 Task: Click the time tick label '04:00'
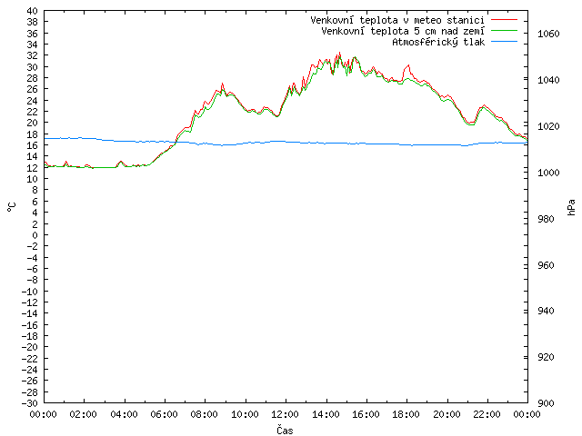click(125, 414)
